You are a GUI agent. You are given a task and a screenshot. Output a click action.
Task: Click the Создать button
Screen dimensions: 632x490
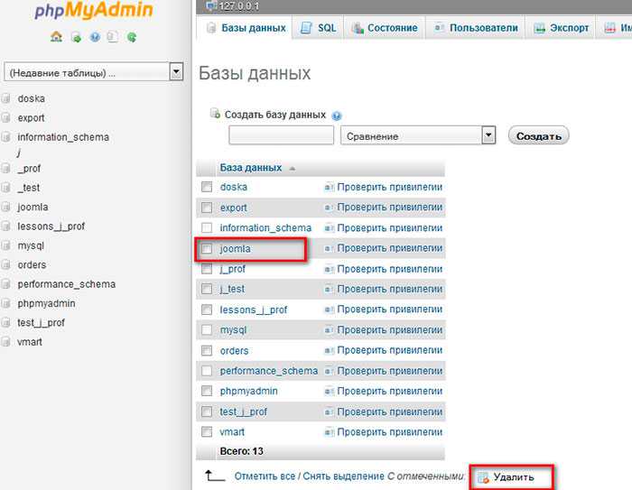coord(538,135)
